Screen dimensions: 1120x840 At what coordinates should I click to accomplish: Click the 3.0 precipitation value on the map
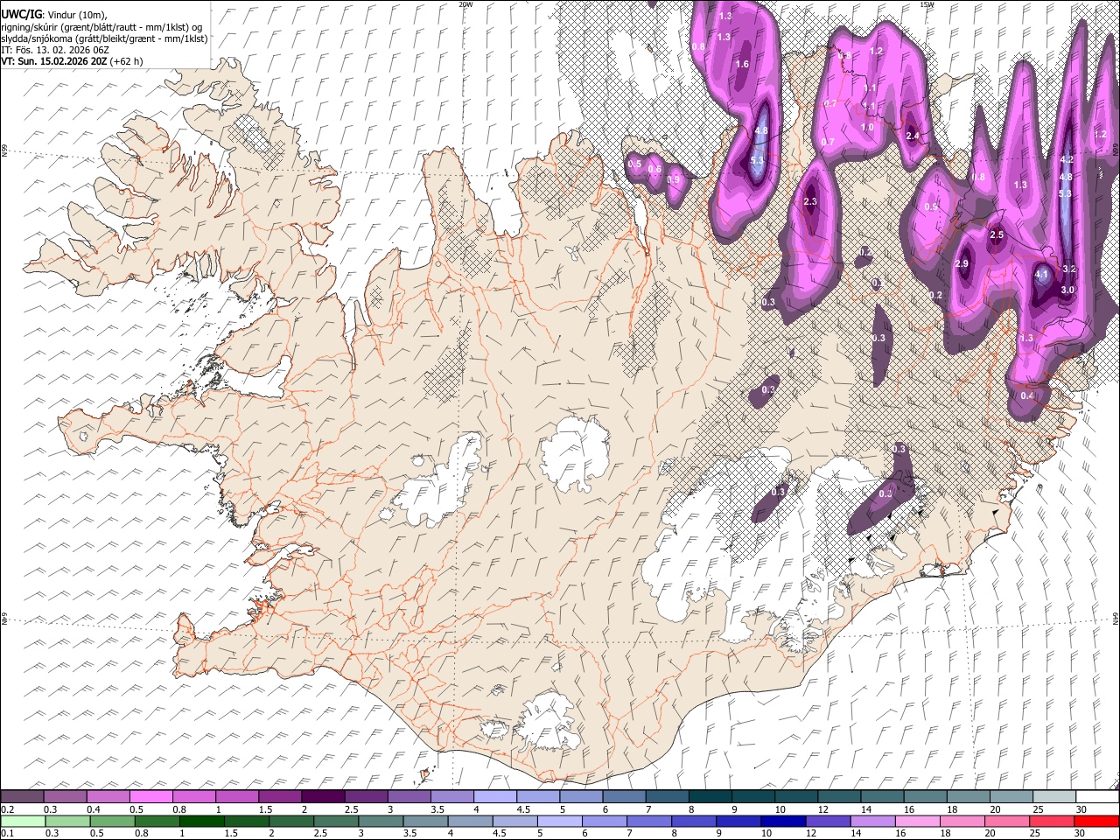[x=1067, y=290]
